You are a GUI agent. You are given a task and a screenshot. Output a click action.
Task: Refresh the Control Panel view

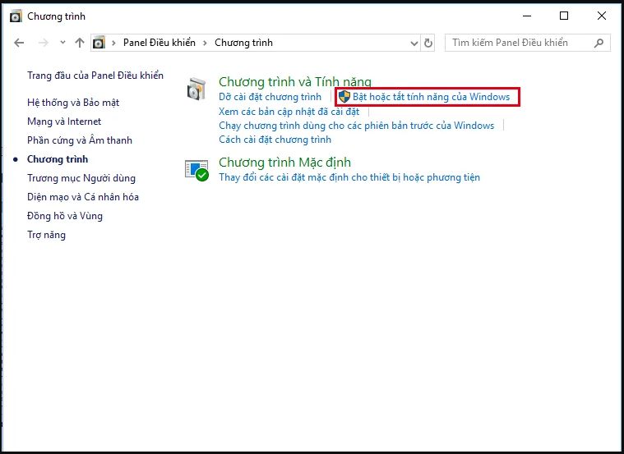(x=428, y=43)
